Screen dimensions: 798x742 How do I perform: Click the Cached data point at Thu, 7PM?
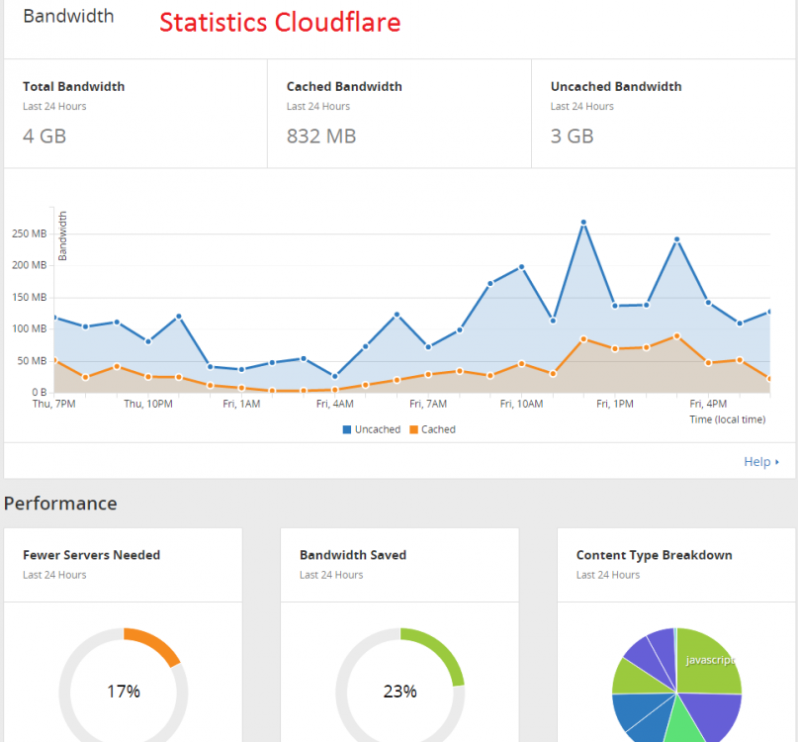click(54, 360)
